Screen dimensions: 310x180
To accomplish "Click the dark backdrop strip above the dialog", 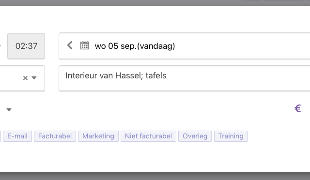I will tap(155, 2).
